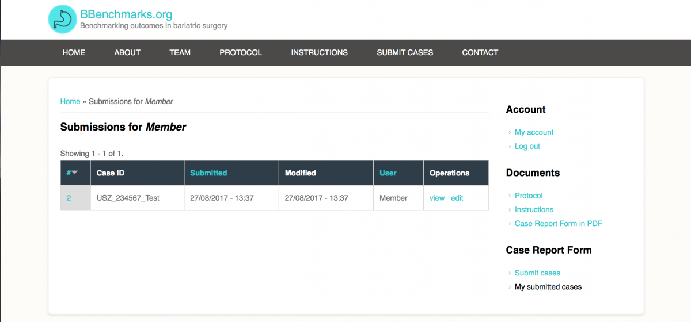Click Submit cases in sidebar
The width and height of the screenshot is (691, 322).
[537, 273]
